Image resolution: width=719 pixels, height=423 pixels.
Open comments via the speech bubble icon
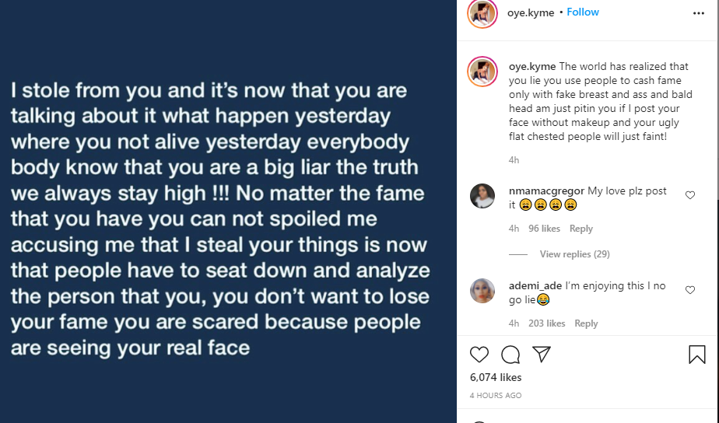click(x=510, y=355)
